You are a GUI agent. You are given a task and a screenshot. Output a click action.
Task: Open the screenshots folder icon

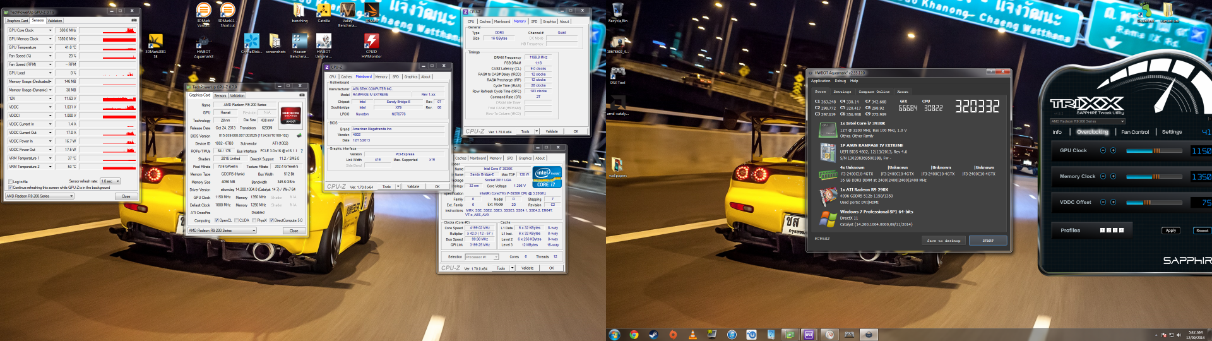coord(275,44)
